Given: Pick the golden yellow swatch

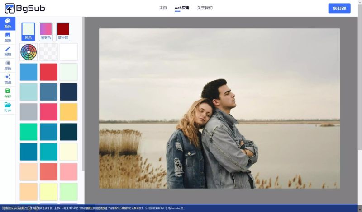Looking at the screenshot, I should coord(69,112).
